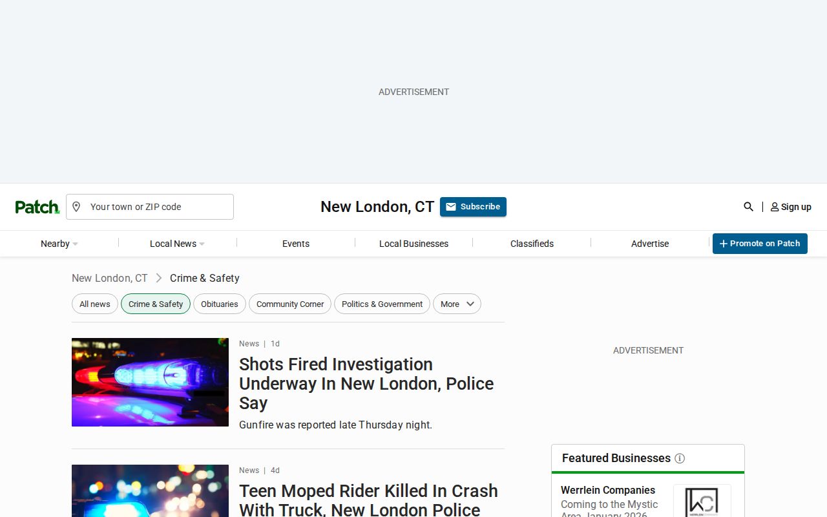Click the New London, CT breadcrumb link
Viewport: 827px width, 517px height.
[110, 278]
